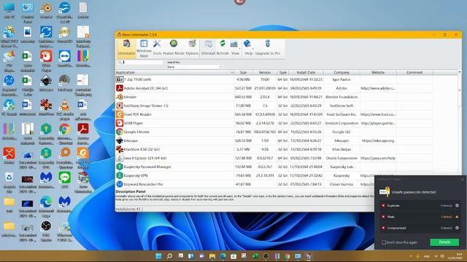Sort by the Application column header
This screenshot has height=262, width=467.
[x=174, y=73]
